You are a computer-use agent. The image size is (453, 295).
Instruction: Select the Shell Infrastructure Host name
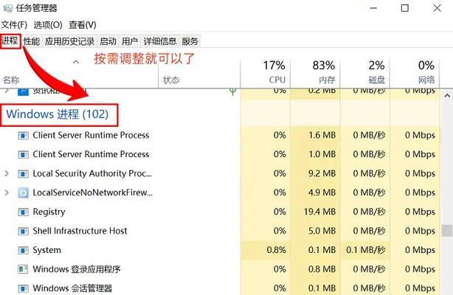coord(80,231)
